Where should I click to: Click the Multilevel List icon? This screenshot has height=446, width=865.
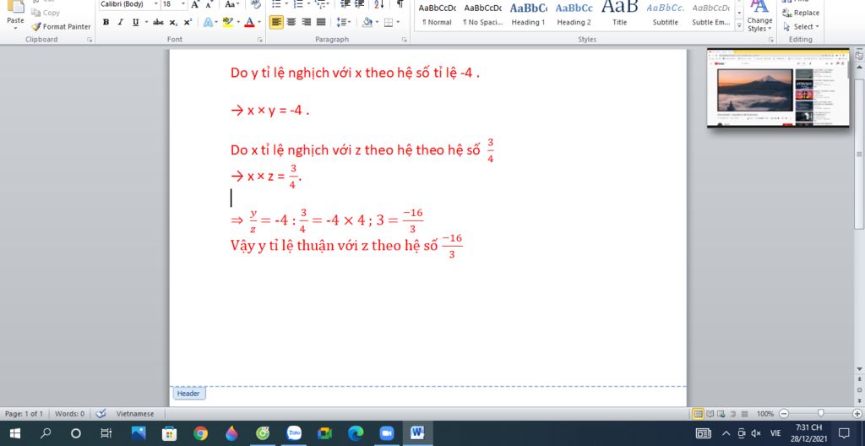coord(320,4)
